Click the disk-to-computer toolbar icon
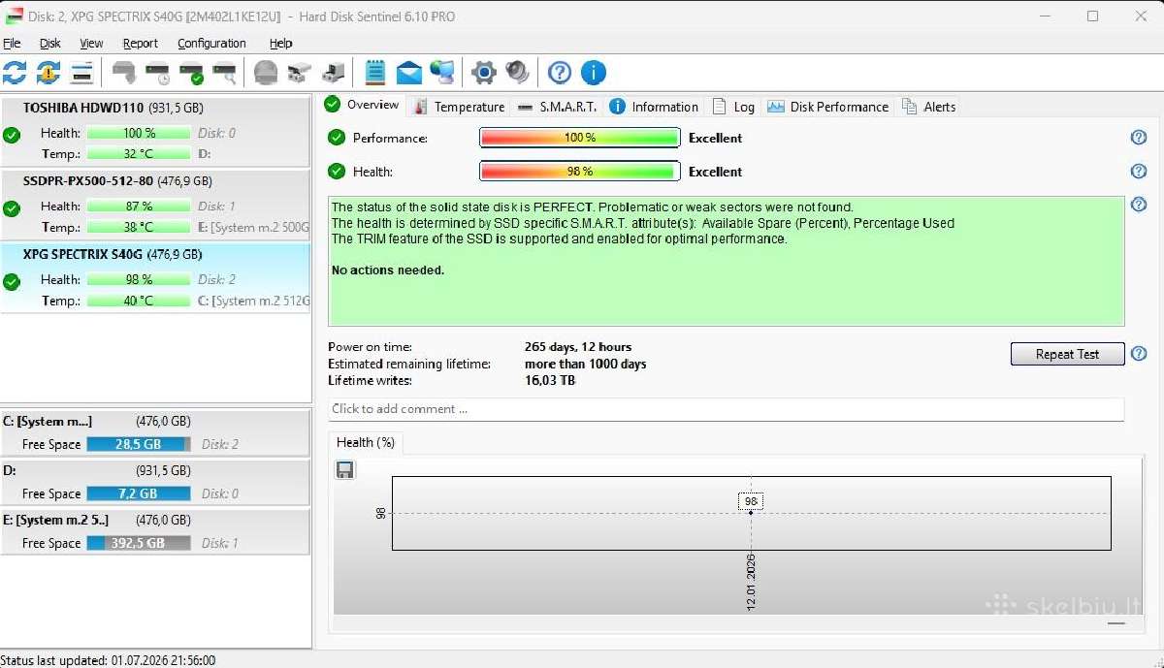This screenshot has width=1164, height=668. 334,72
